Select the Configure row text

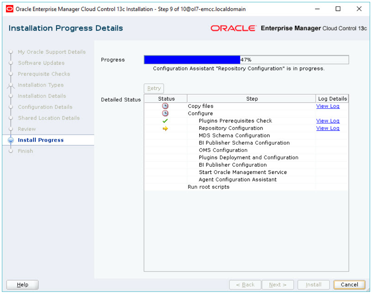(x=200, y=114)
